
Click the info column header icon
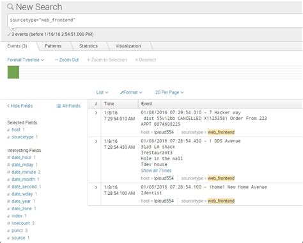[96, 104]
